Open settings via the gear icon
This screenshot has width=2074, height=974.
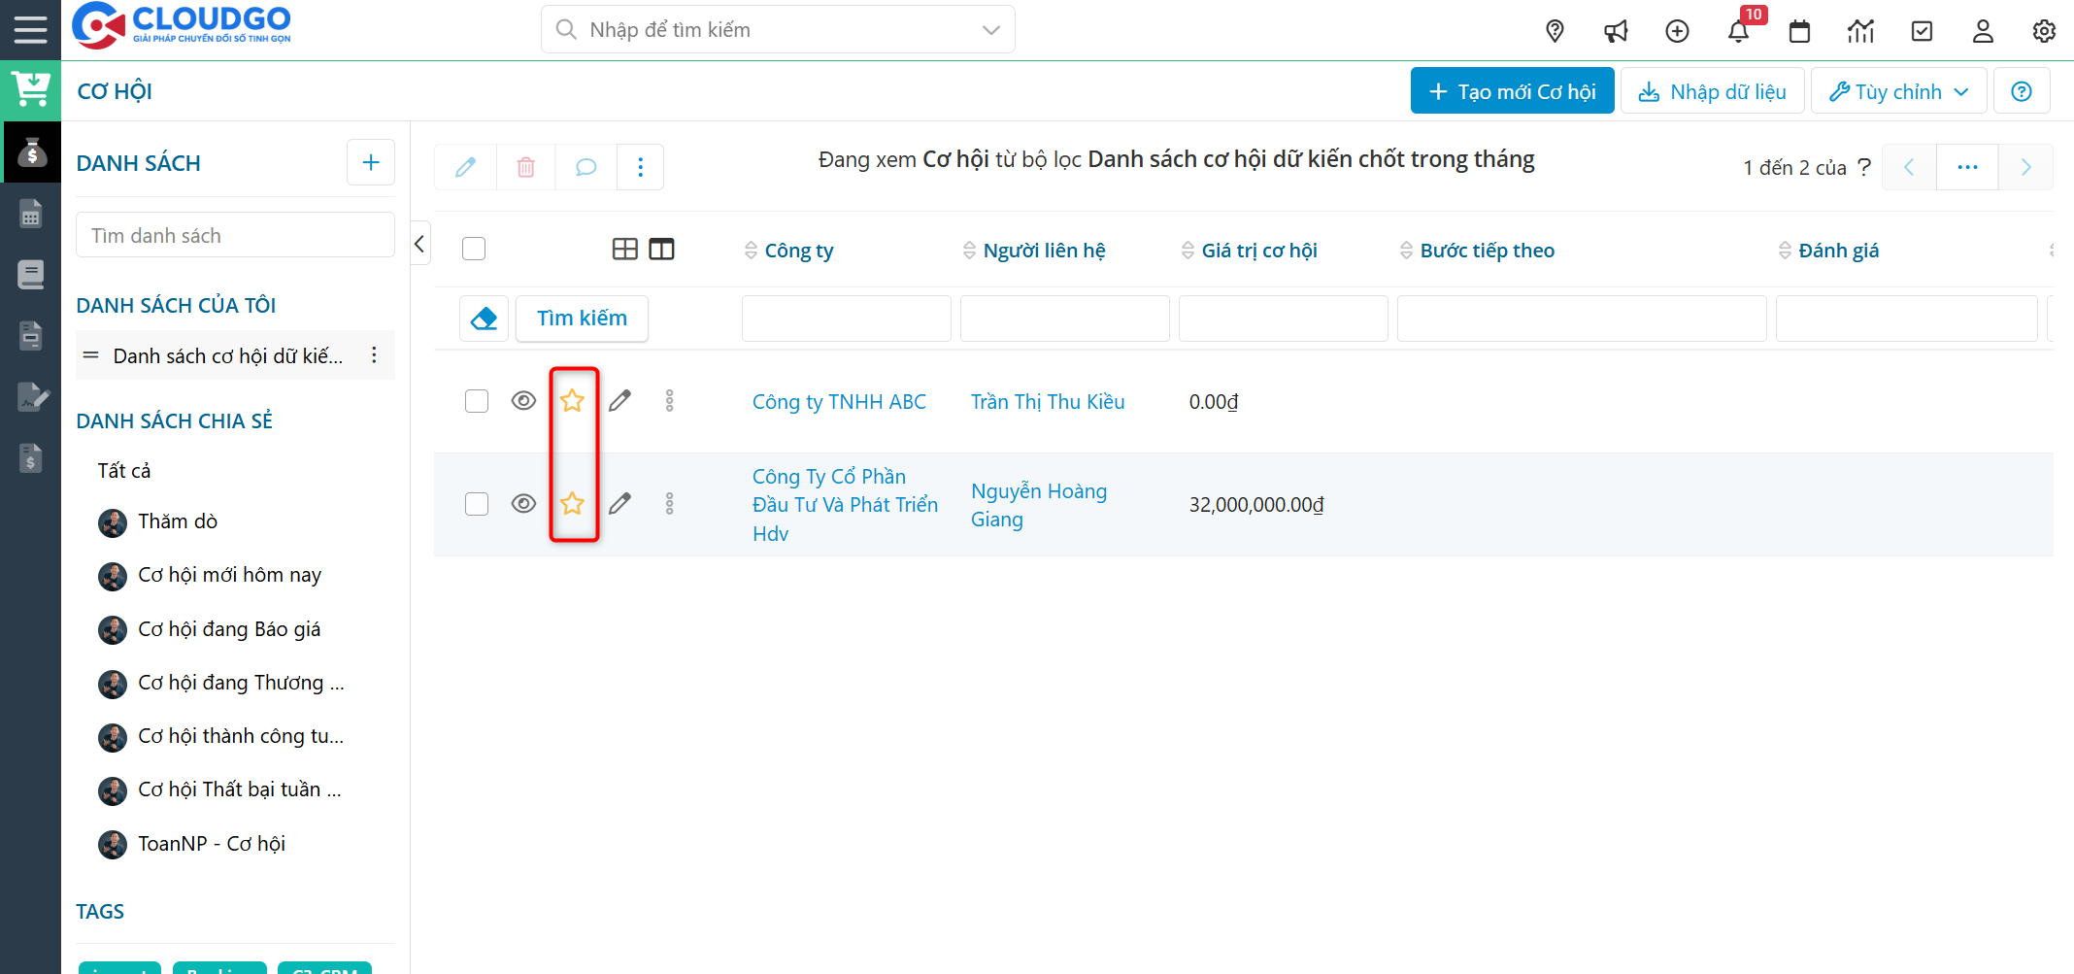[2044, 31]
